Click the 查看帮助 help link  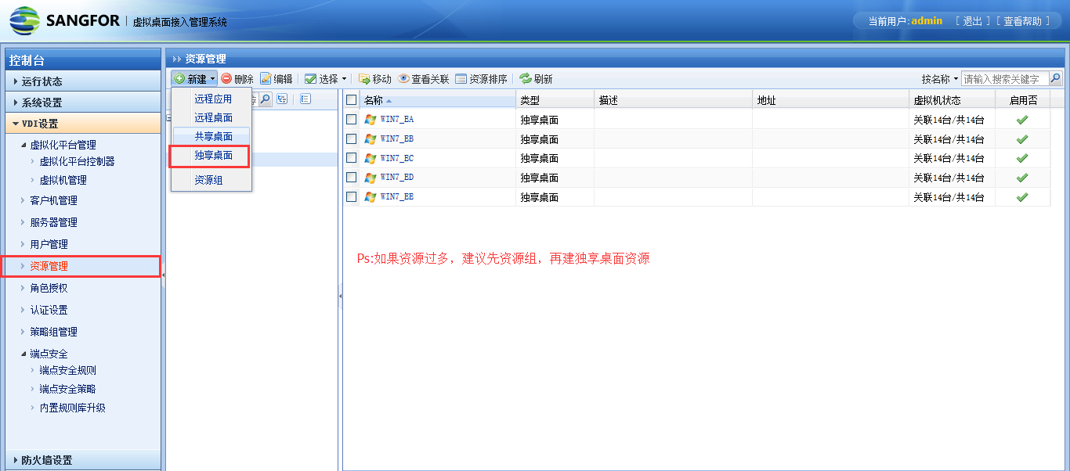[1023, 21]
